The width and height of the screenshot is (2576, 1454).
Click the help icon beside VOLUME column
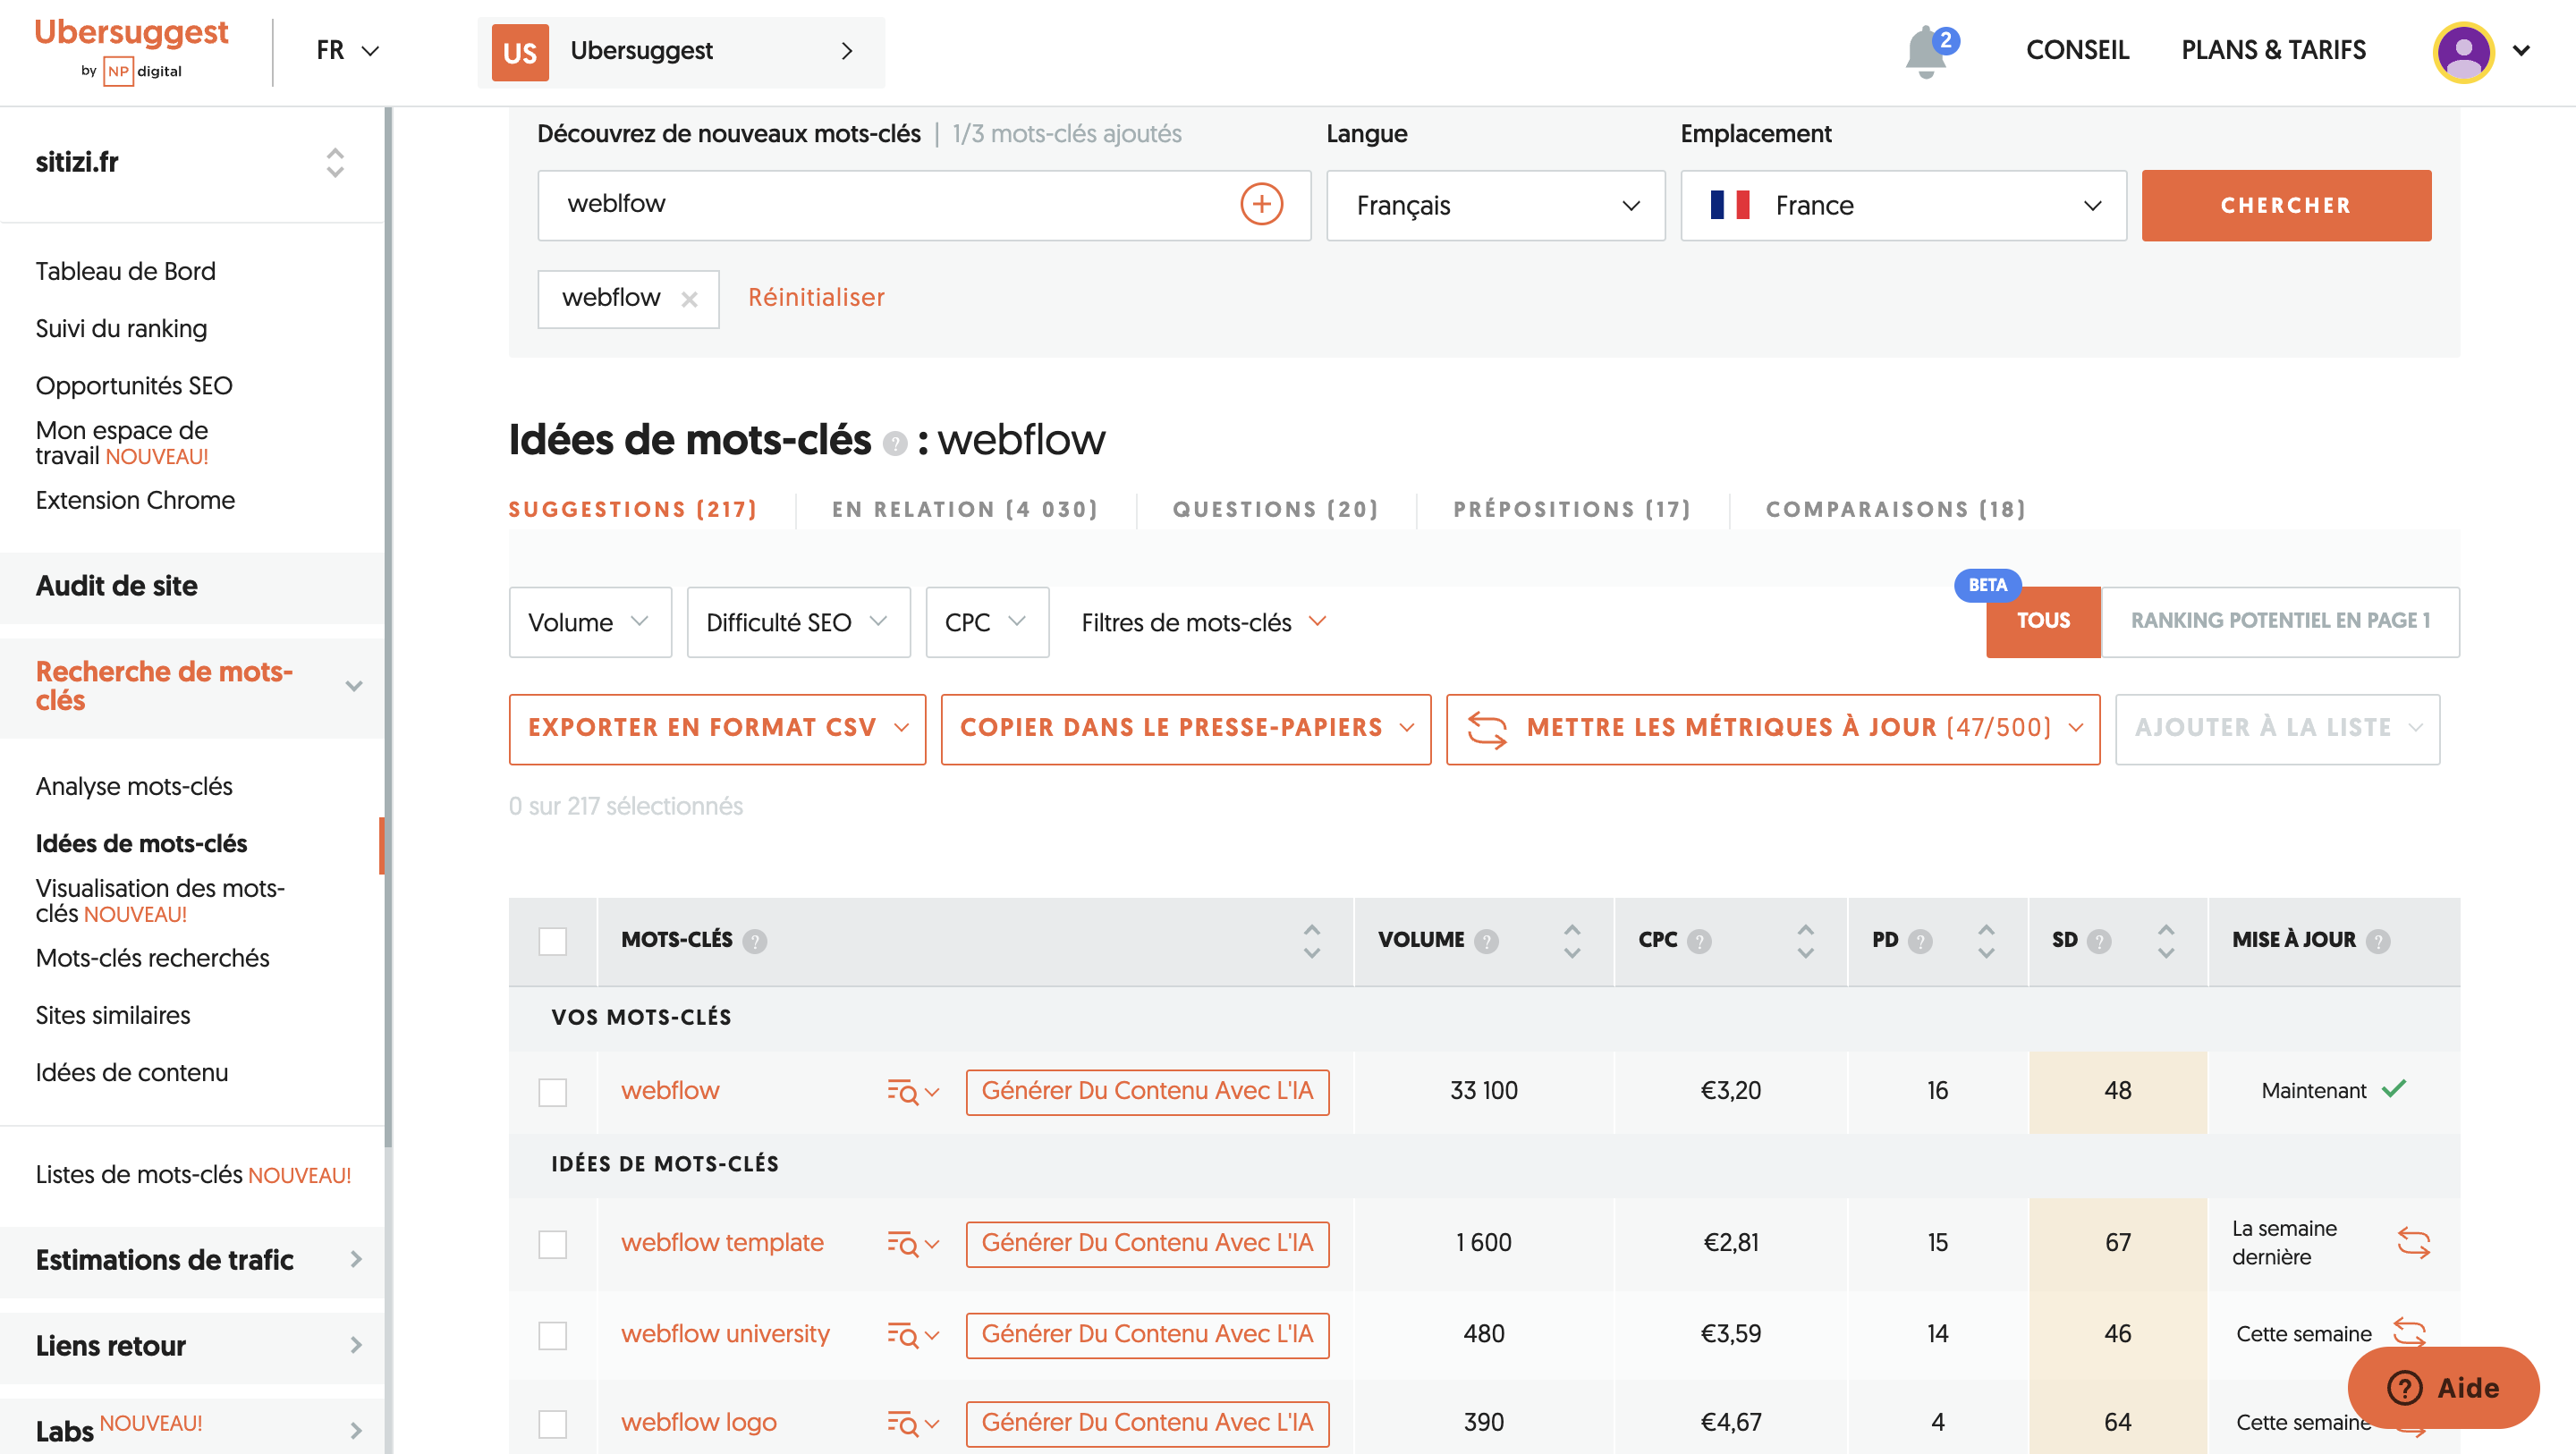(x=1487, y=940)
